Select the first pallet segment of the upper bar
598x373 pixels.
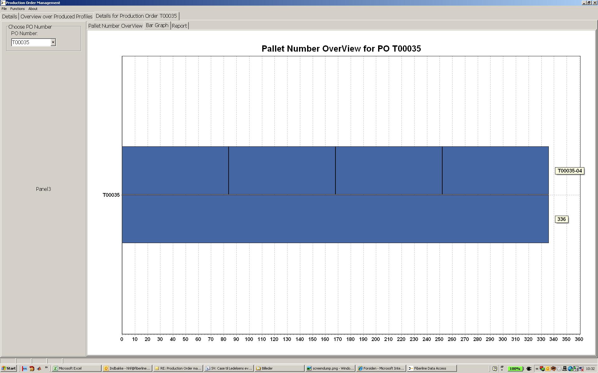[175, 170]
